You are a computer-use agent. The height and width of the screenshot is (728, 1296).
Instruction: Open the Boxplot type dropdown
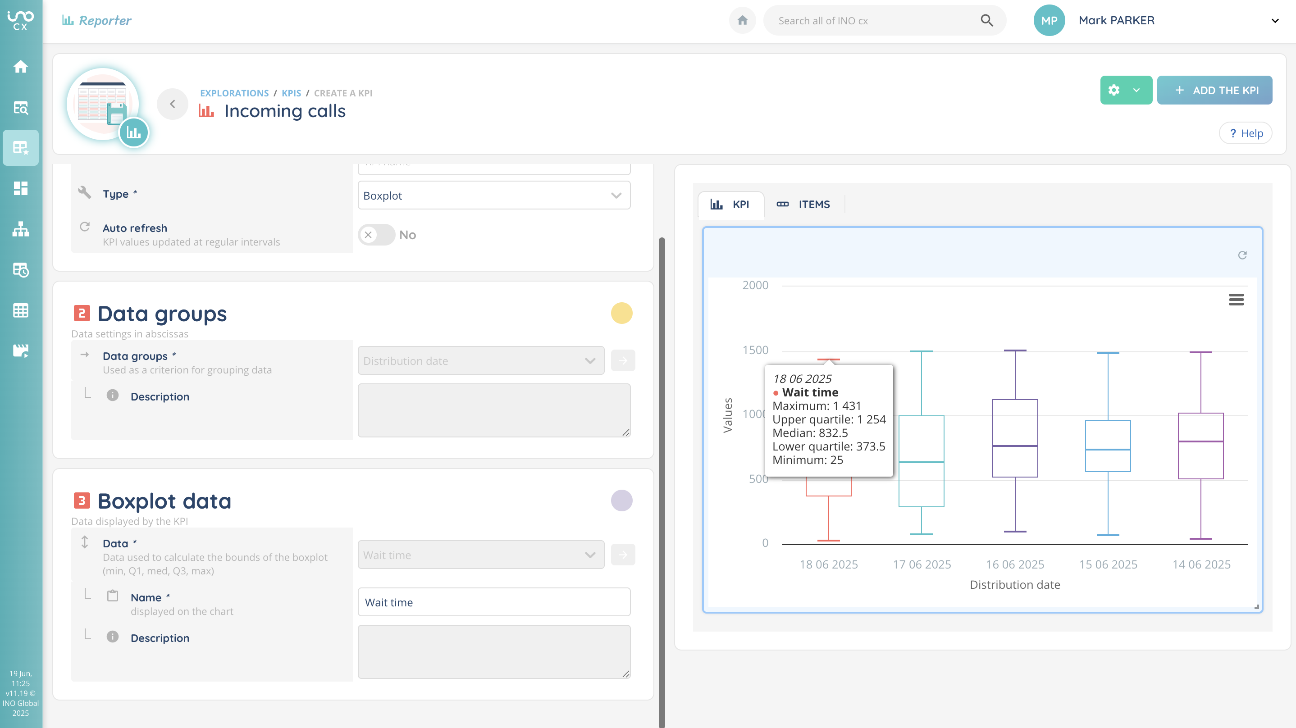[493, 195]
